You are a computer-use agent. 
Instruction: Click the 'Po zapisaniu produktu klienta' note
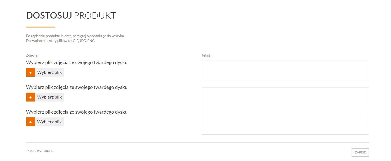pyautogui.click(x=75, y=36)
